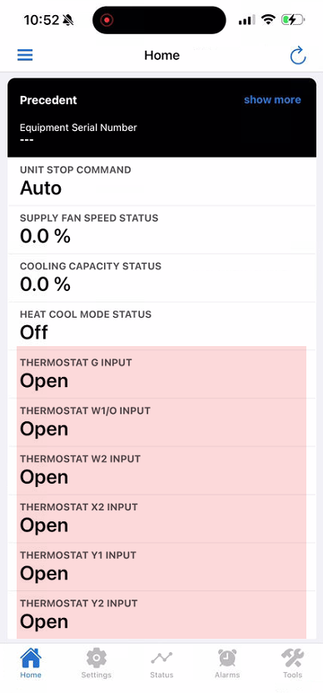
Task: Select the Thermostat Y2 Input row
Action: (x=162, y=615)
